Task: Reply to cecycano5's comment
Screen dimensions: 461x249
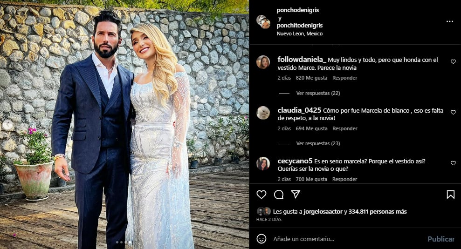Action: point(344,179)
